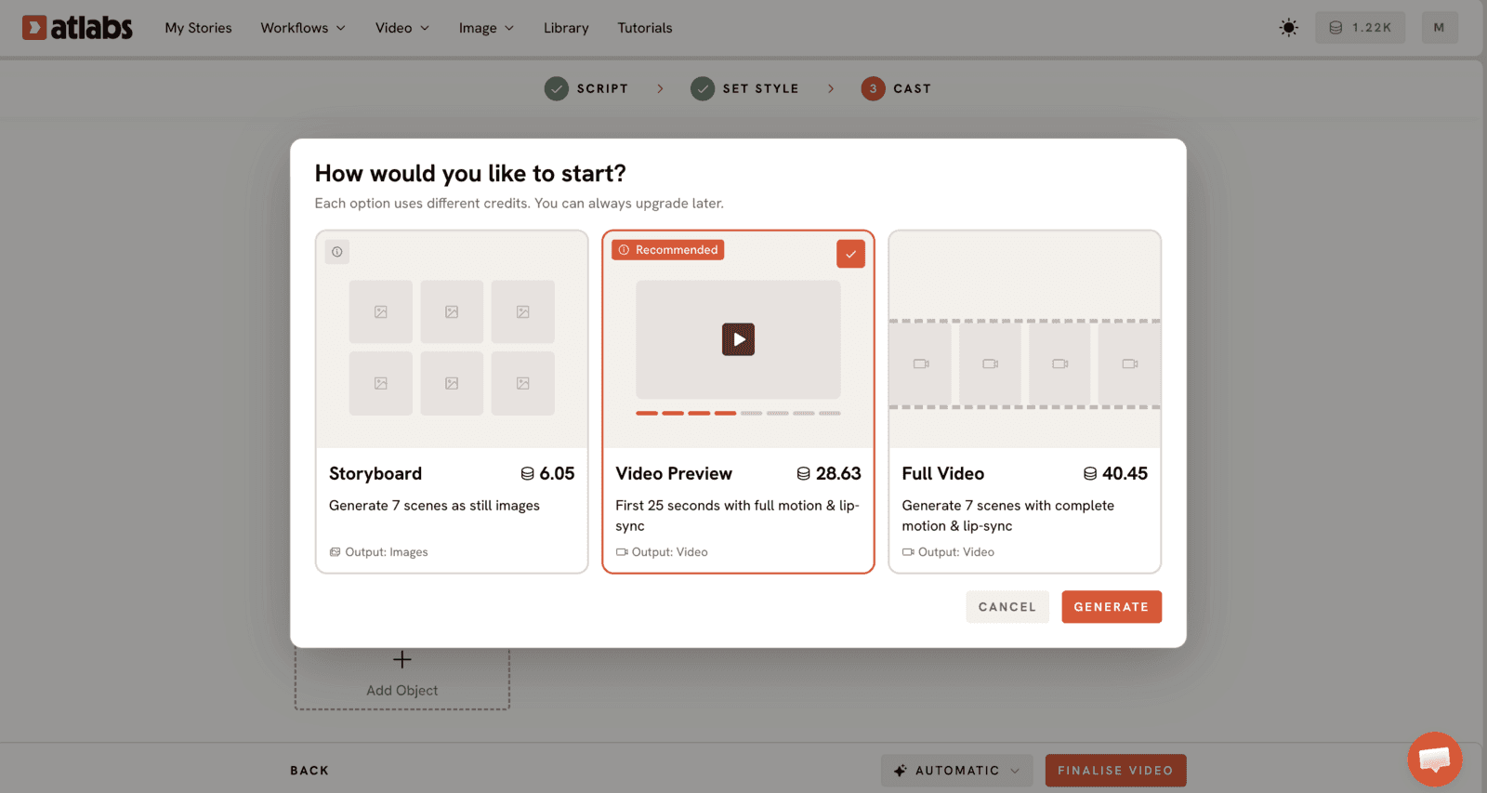Click the Video Preview progress bar
The width and height of the screenshot is (1487, 793).
point(738,413)
